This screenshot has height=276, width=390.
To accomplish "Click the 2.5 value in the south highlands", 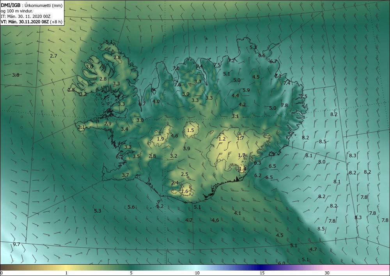I will pos(184,174).
